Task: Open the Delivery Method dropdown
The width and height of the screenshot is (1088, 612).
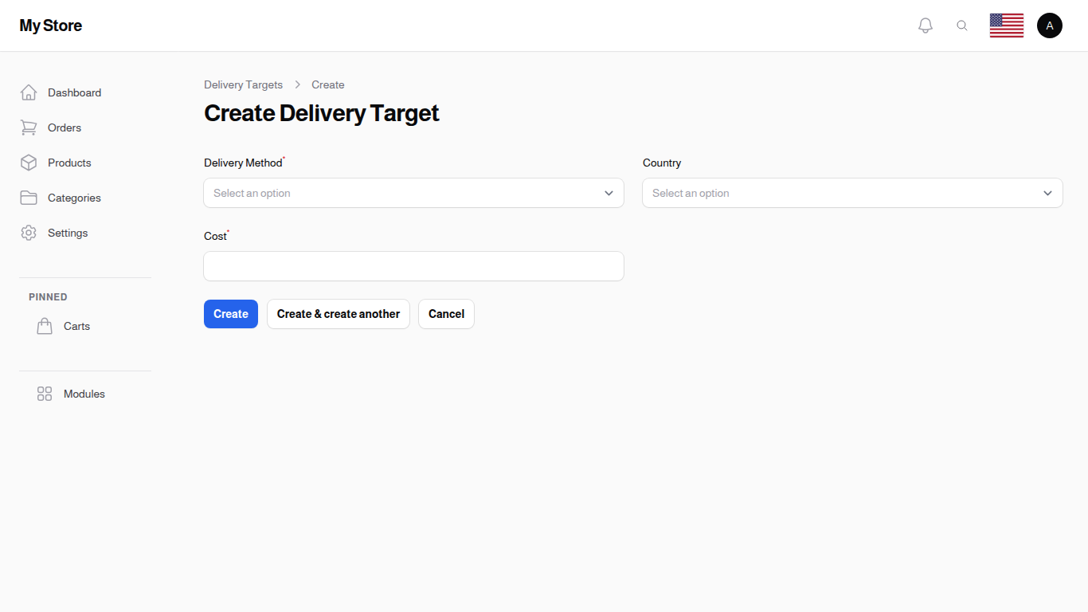Action: (413, 193)
